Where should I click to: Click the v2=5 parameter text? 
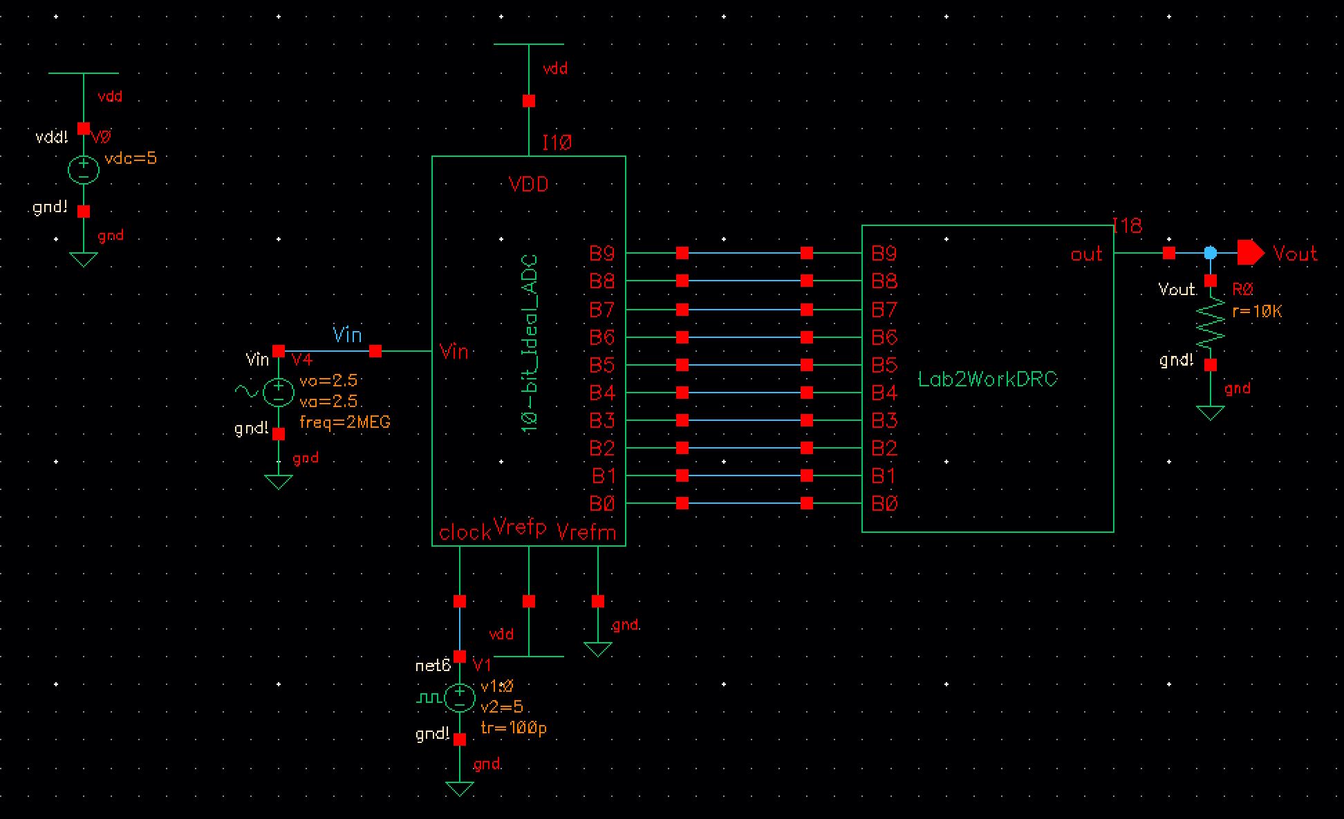502,707
